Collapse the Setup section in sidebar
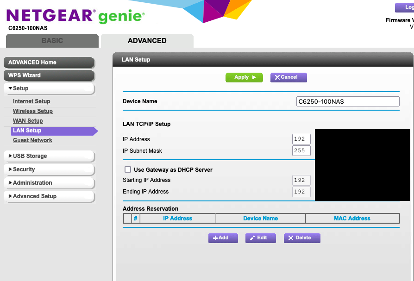 (49, 88)
